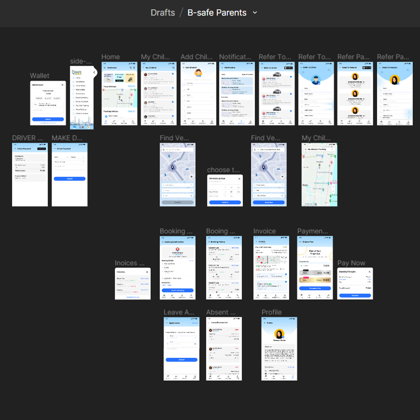The height and width of the screenshot is (420, 420).
Task: Click the back arrow in the Notifications frame header
Action: 222,68
